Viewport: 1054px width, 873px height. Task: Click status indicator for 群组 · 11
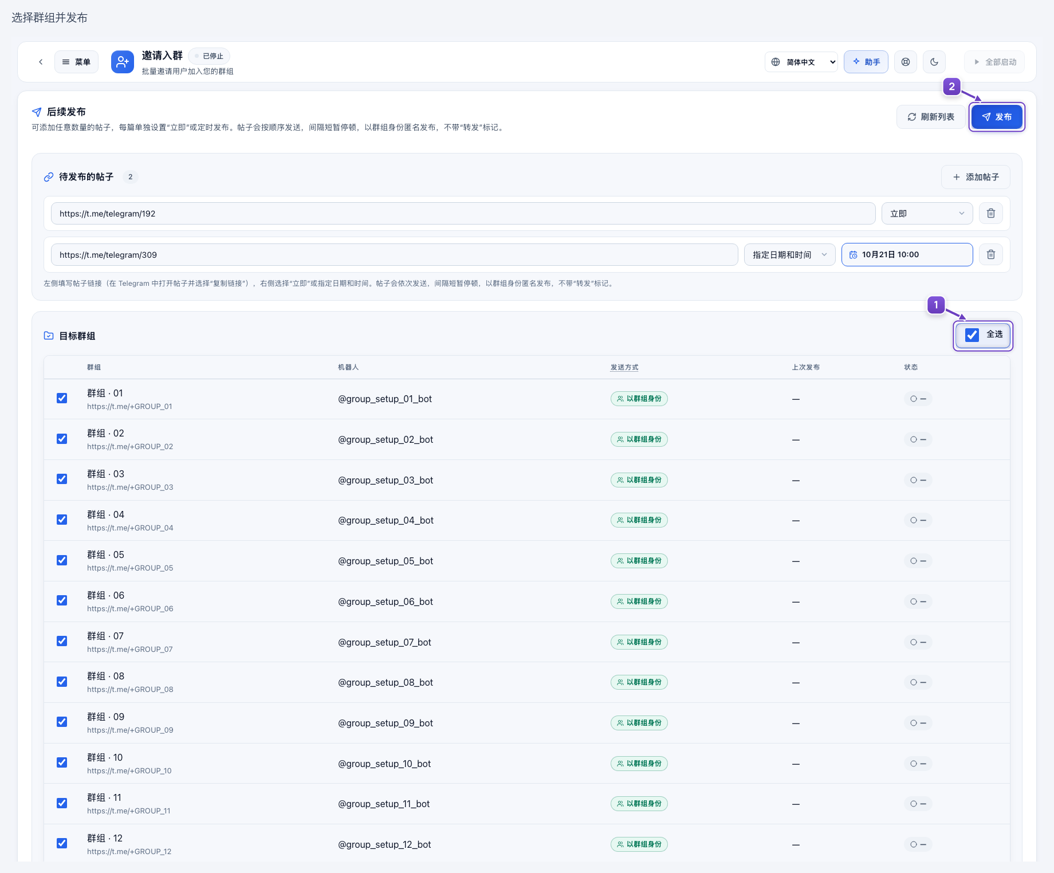[x=918, y=804]
